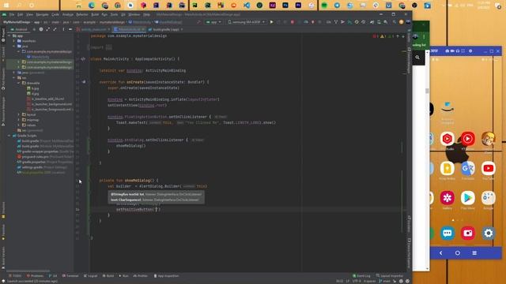The width and height of the screenshot is (506, 284).
Task: Tap the emulator Recents navigation button
Action: 474,253
